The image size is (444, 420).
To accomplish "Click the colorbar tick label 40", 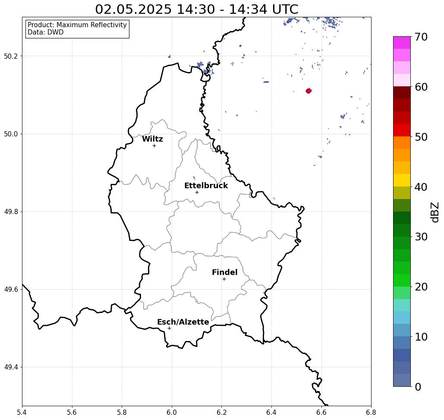I will pyautogui.click(x=421, y=187).
